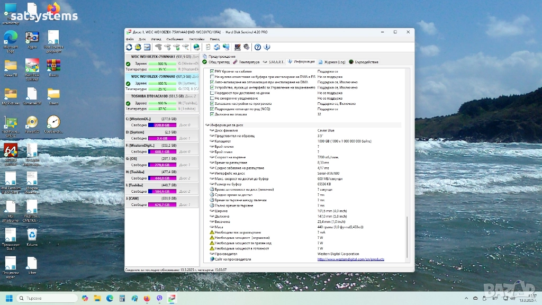
Task: Toggle 'Подреждане команди по ред (NCQ)' checkbox
Action: pyautogui.click(x=212, y=109)
